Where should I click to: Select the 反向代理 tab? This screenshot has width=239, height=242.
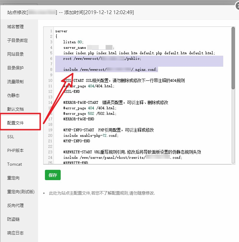(x=15, y=206)
